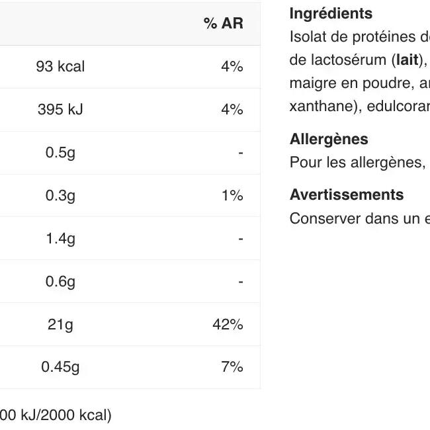The width and height of the screenshot is (430, 430).
Task: Click the 395 kJ energy value
Action: pyautogui.click(x=60, y=110)
